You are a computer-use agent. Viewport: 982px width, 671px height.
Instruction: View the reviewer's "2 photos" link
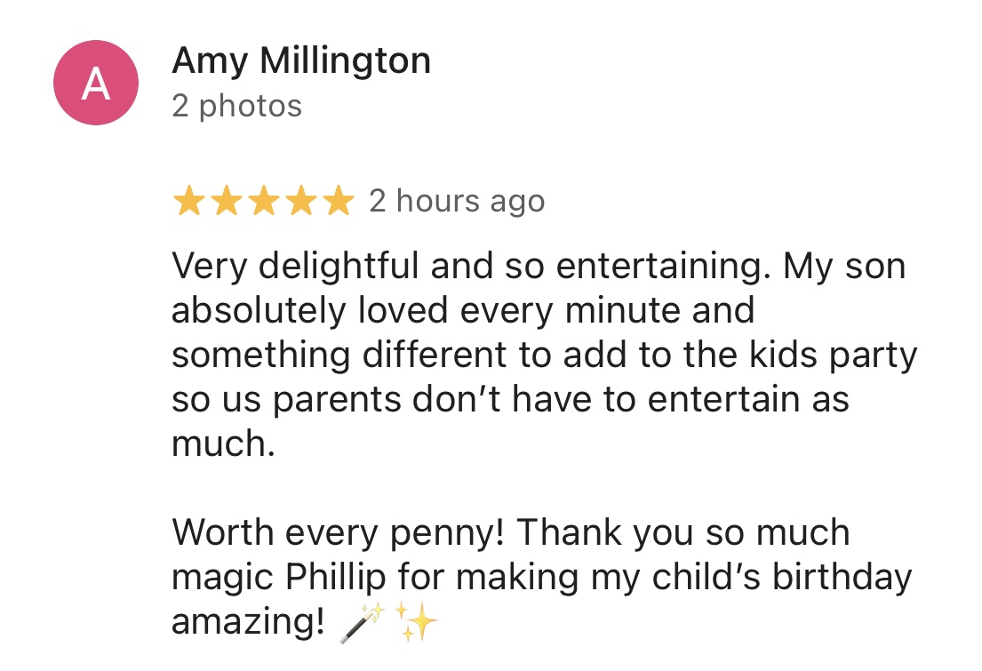click(x=237, y=107)
